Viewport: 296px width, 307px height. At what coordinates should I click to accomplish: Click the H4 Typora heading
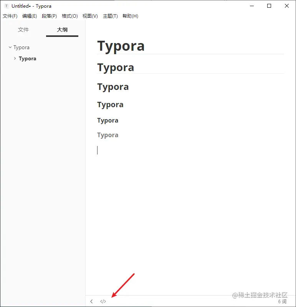pyautogui.click(x=110, y=105)
